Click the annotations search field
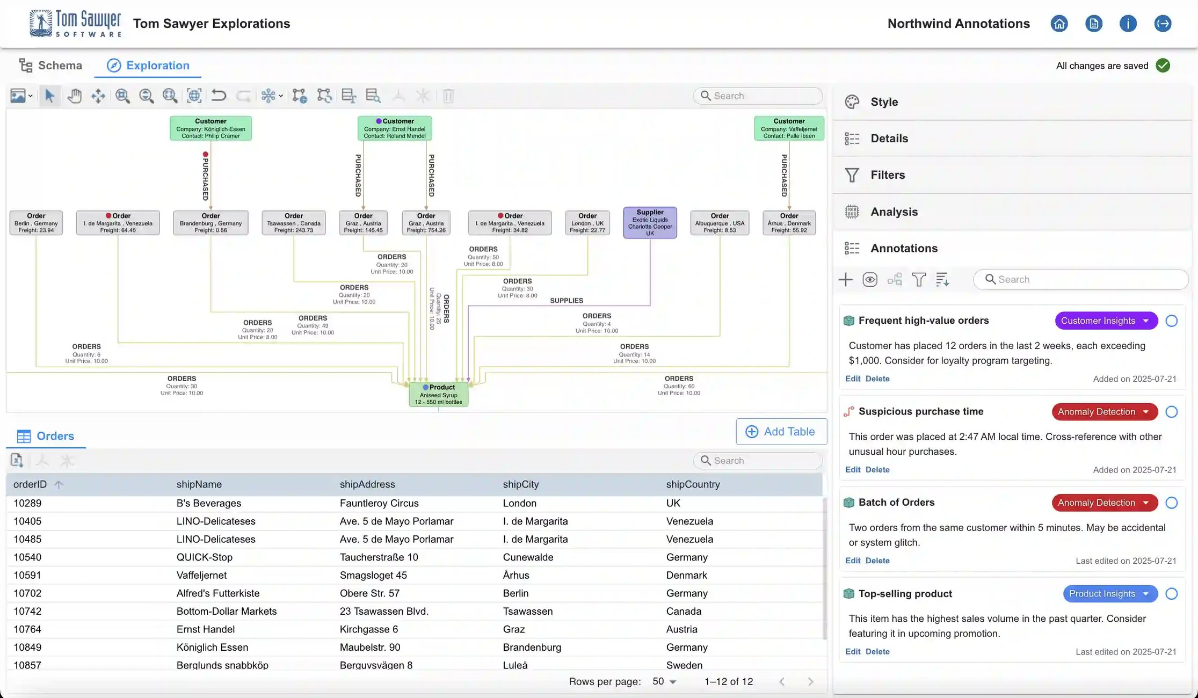This screenshot has width=1198, height=698. (x=1080, y=279)
